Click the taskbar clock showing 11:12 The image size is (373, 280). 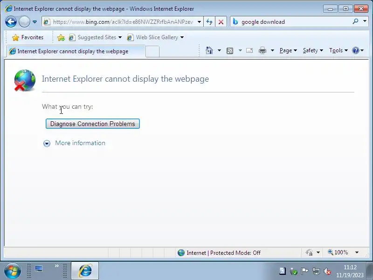[x=350, y=271]
